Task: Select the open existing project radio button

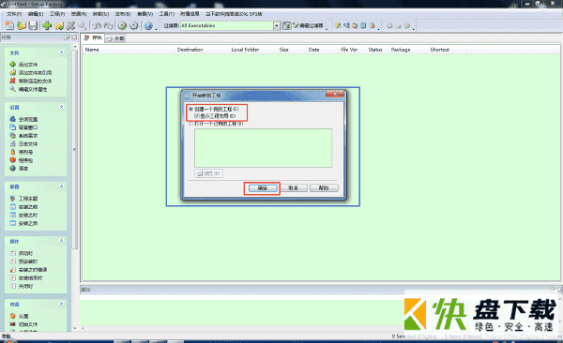Action: click(191, 124)
